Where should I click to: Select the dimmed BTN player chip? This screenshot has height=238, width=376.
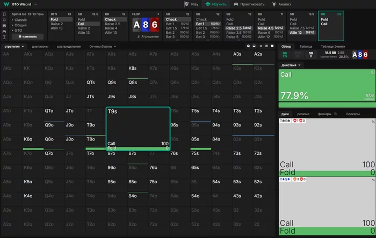click(298, 55)
